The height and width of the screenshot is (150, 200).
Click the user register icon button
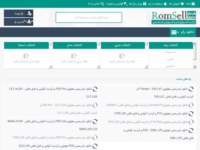coord(30,13)
